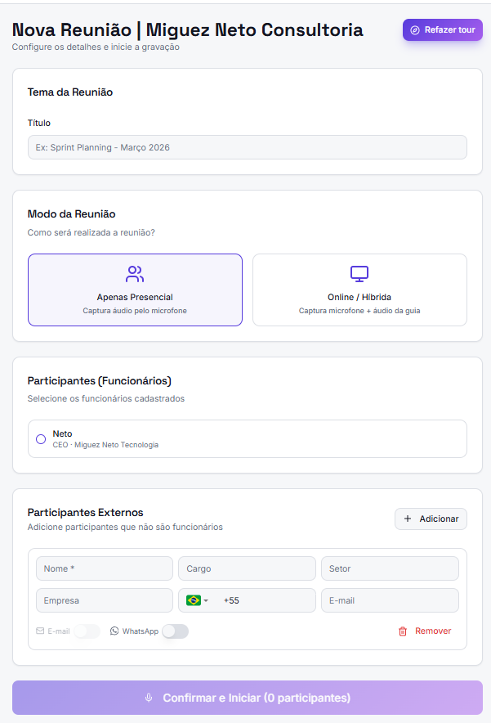Click the WhatsApp logo icon
Viewport: 491px width, 723px height.
(114, 631)
